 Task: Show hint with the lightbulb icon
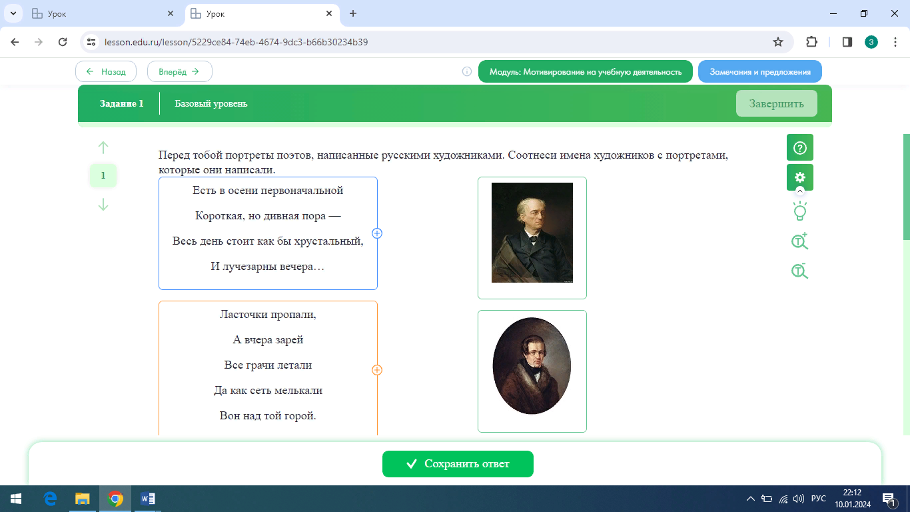point(800,211)
